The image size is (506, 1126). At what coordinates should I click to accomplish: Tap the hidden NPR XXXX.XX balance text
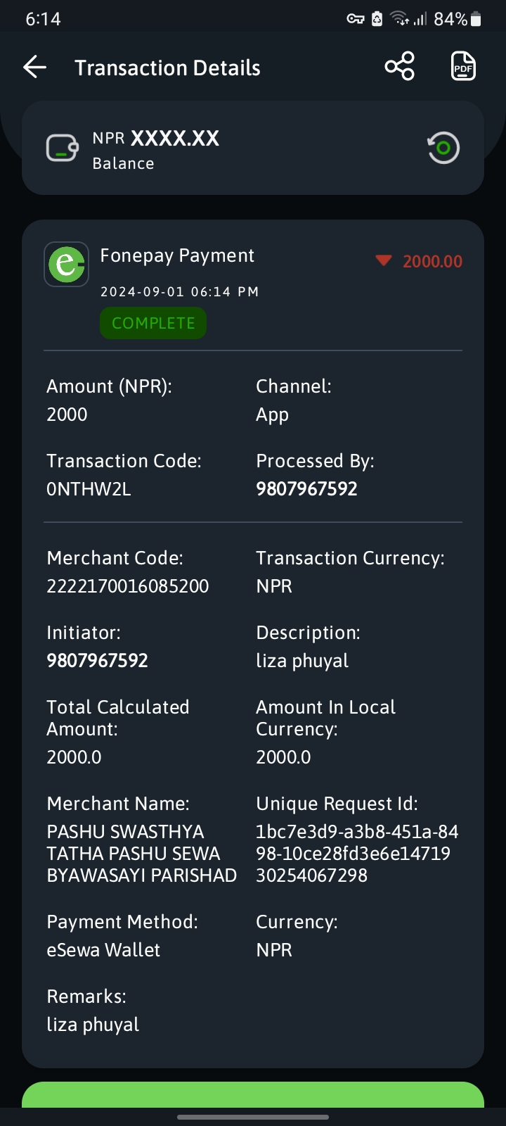click(x=156, y=138)
